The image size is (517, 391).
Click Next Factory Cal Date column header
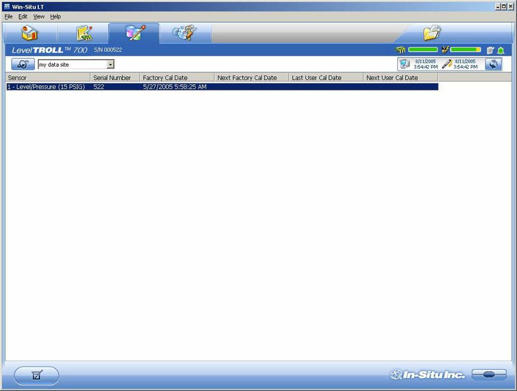click(x=252, y=78)
